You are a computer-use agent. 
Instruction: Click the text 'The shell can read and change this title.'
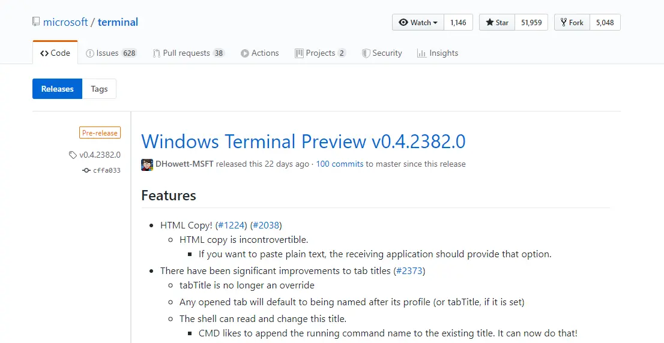coord(263,319)
